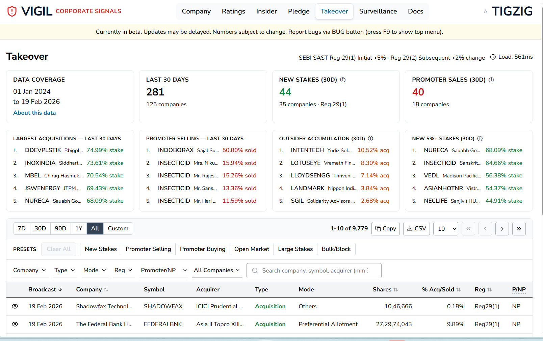Toggle eye icon for Shadowfax row
543x341 pixels.
tap(15, 306)
